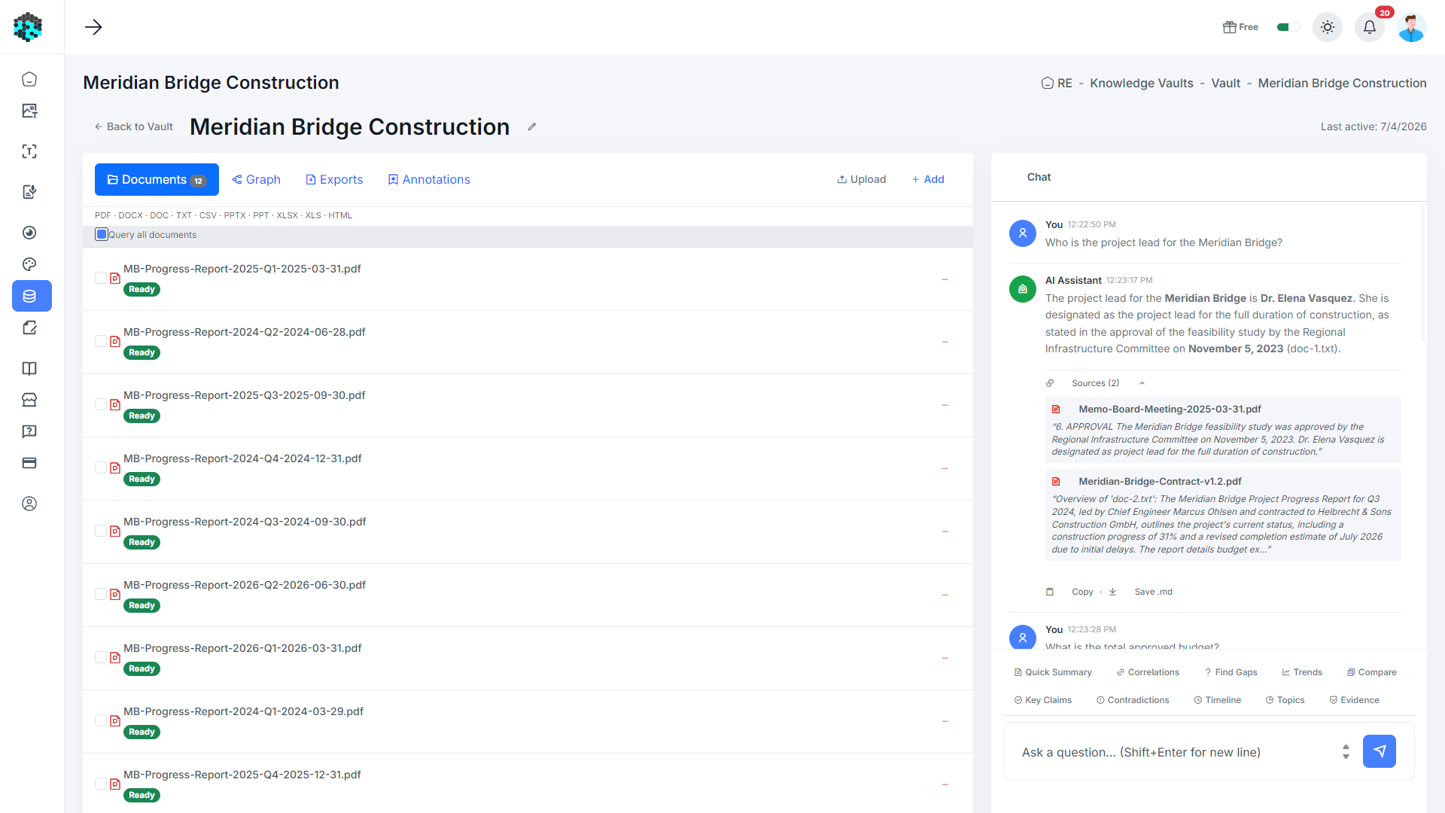The image size is (1445, 813).
Task: Click the Upload button
Action: [861, 179]
